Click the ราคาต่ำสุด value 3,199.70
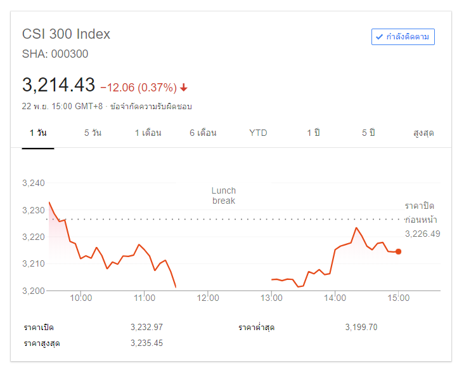The height and width of the screenshot is (372, 464). click(x=361, y=328)
